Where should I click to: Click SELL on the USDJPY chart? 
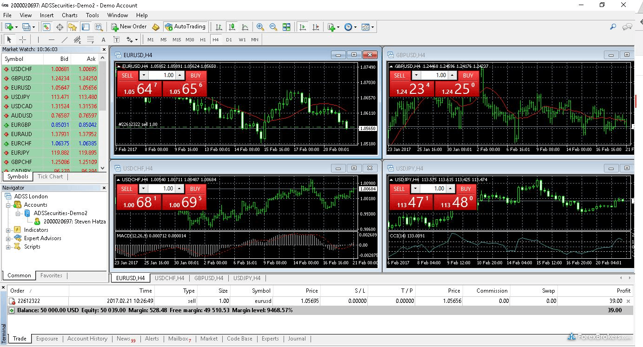point(399,189)
